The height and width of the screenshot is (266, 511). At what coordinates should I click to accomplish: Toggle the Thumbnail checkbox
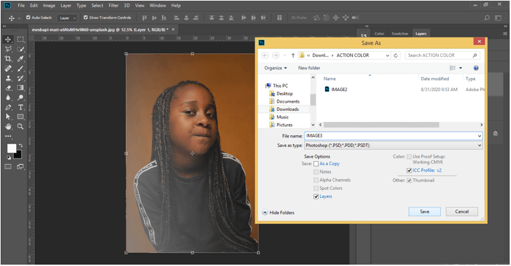[409, 180]
